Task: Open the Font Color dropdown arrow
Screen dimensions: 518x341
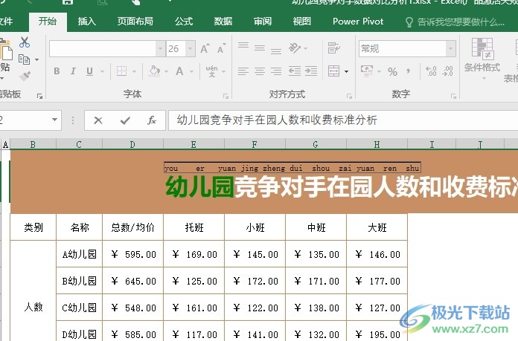Action: point(191,71)
